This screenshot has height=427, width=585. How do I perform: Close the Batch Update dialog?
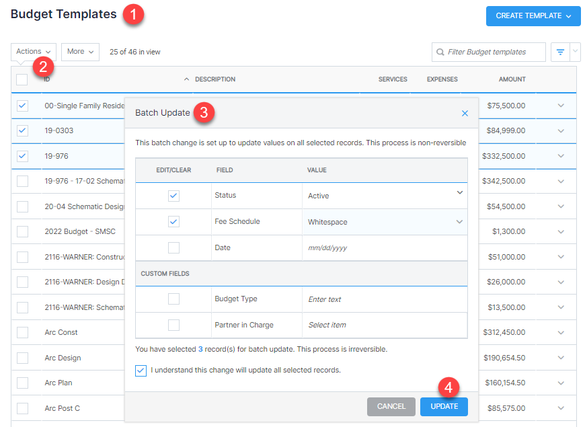coord(465,113)
